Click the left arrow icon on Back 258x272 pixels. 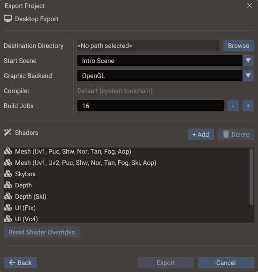(12, 262)
